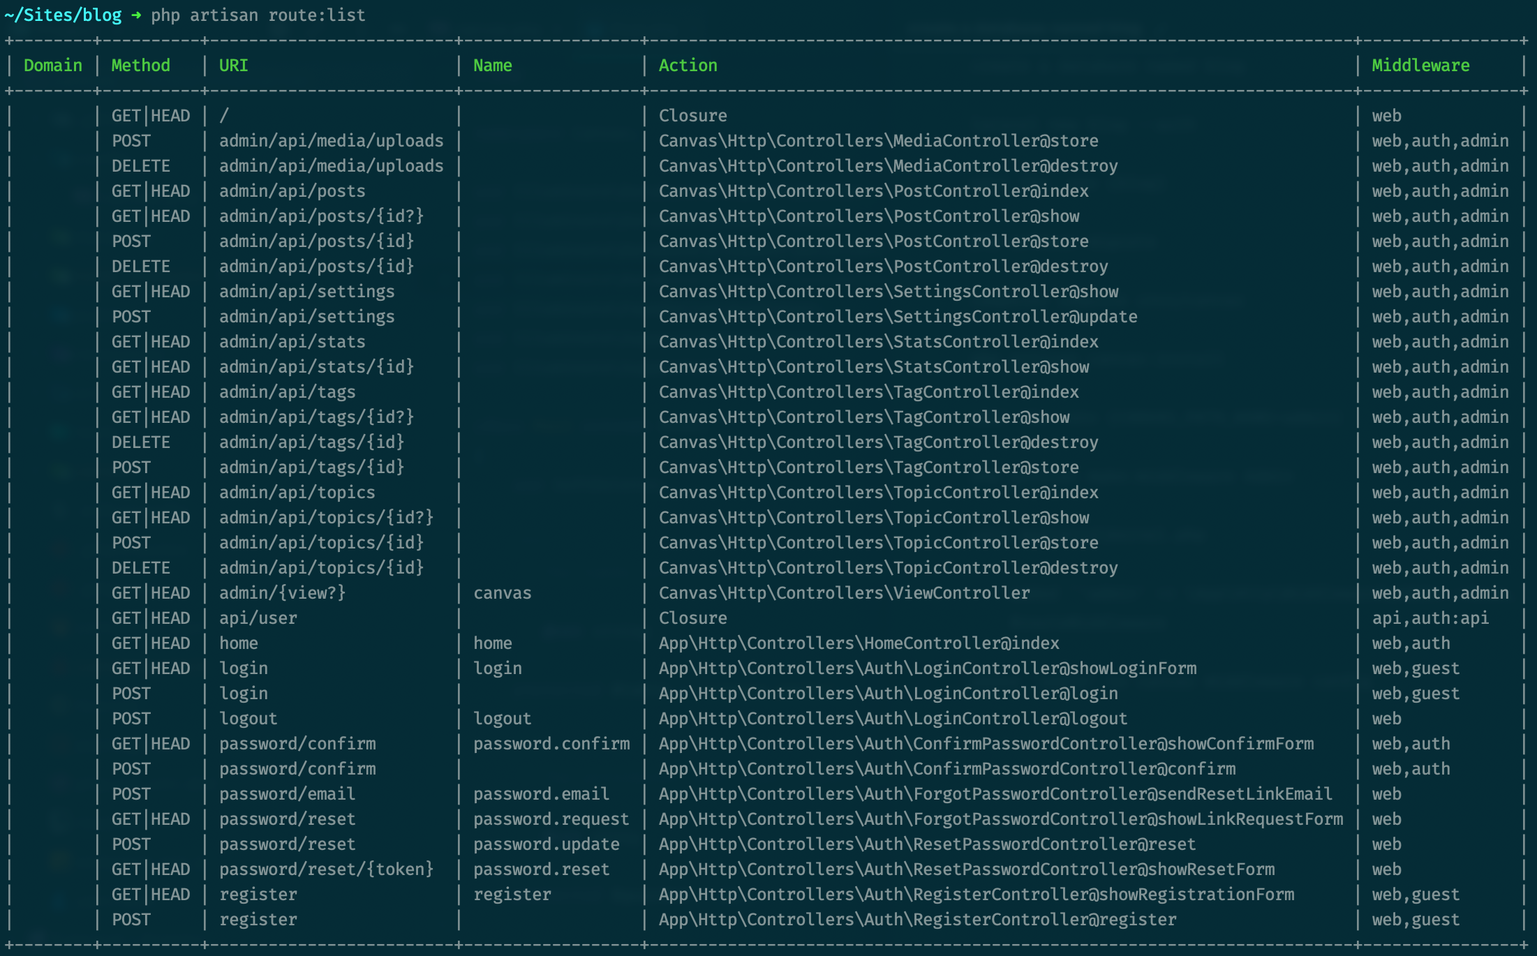1537x956 pixels.
Task: Click the URI admin/api/tags/{id?}
Action: (317, 417)
